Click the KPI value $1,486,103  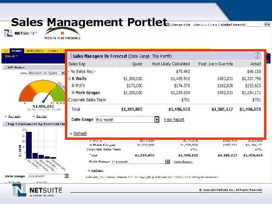(43, 106)
